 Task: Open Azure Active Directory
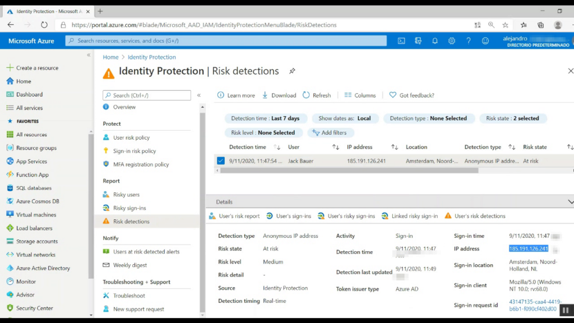[x=43, y=268]
